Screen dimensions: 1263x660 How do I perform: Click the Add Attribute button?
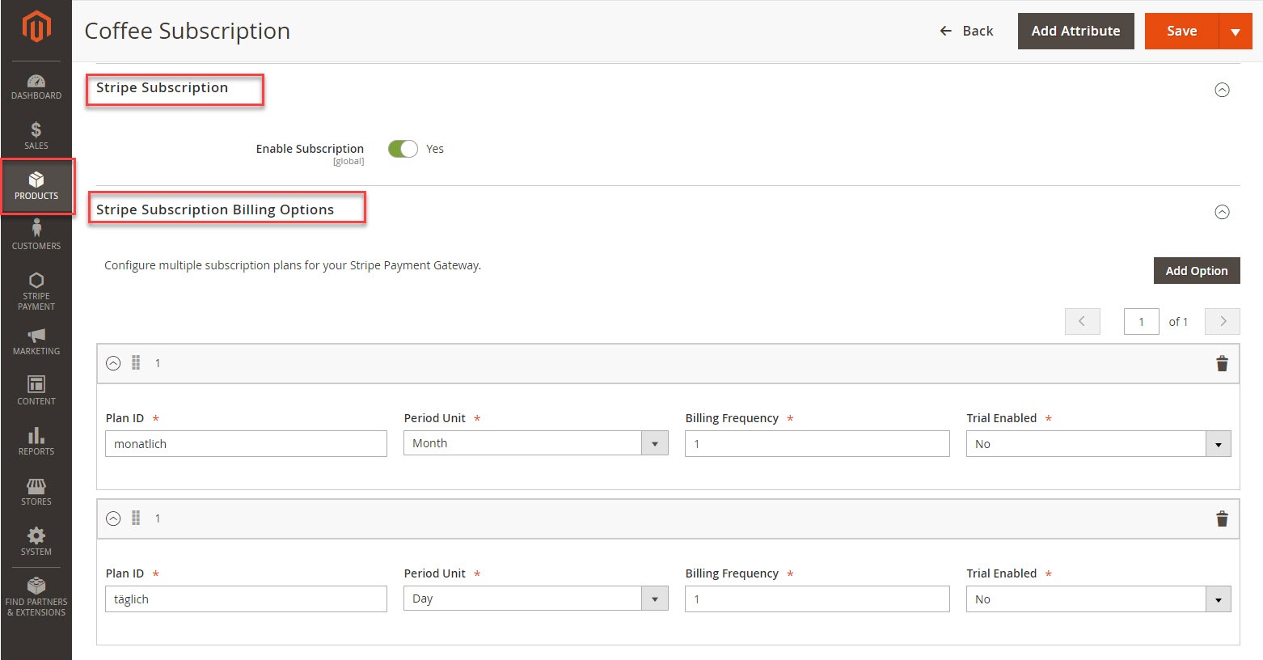tap(1075, 32)
